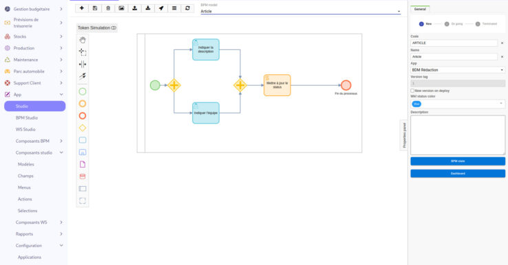Click the new BPM model plus icon
Image resolution: width=508 pixels, height=265 pixels.
coord(82,8)
